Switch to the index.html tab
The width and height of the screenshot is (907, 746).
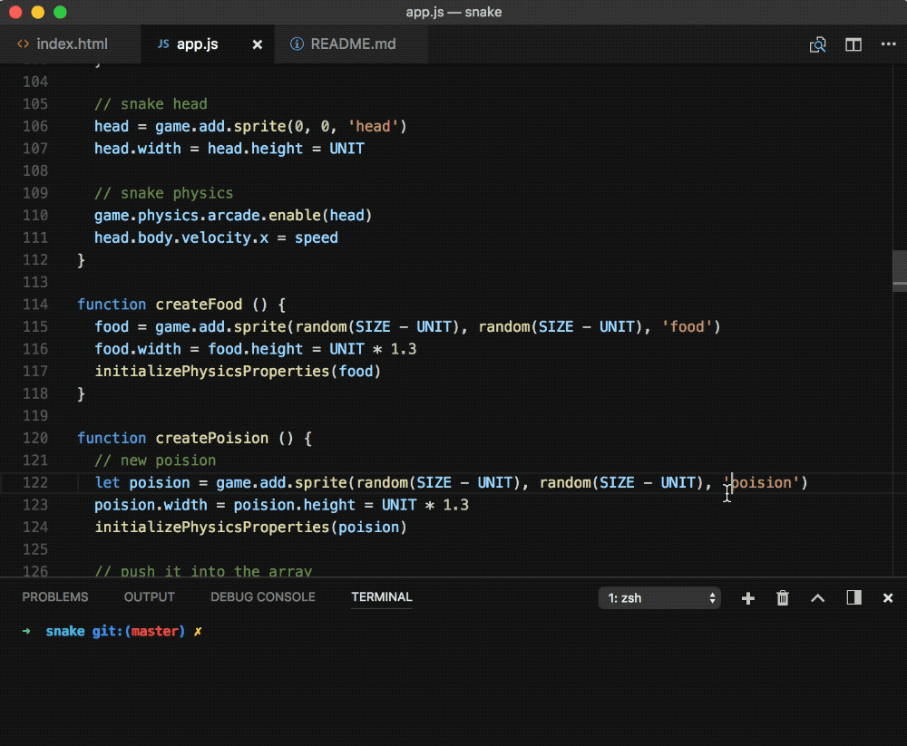click(72, 44)
